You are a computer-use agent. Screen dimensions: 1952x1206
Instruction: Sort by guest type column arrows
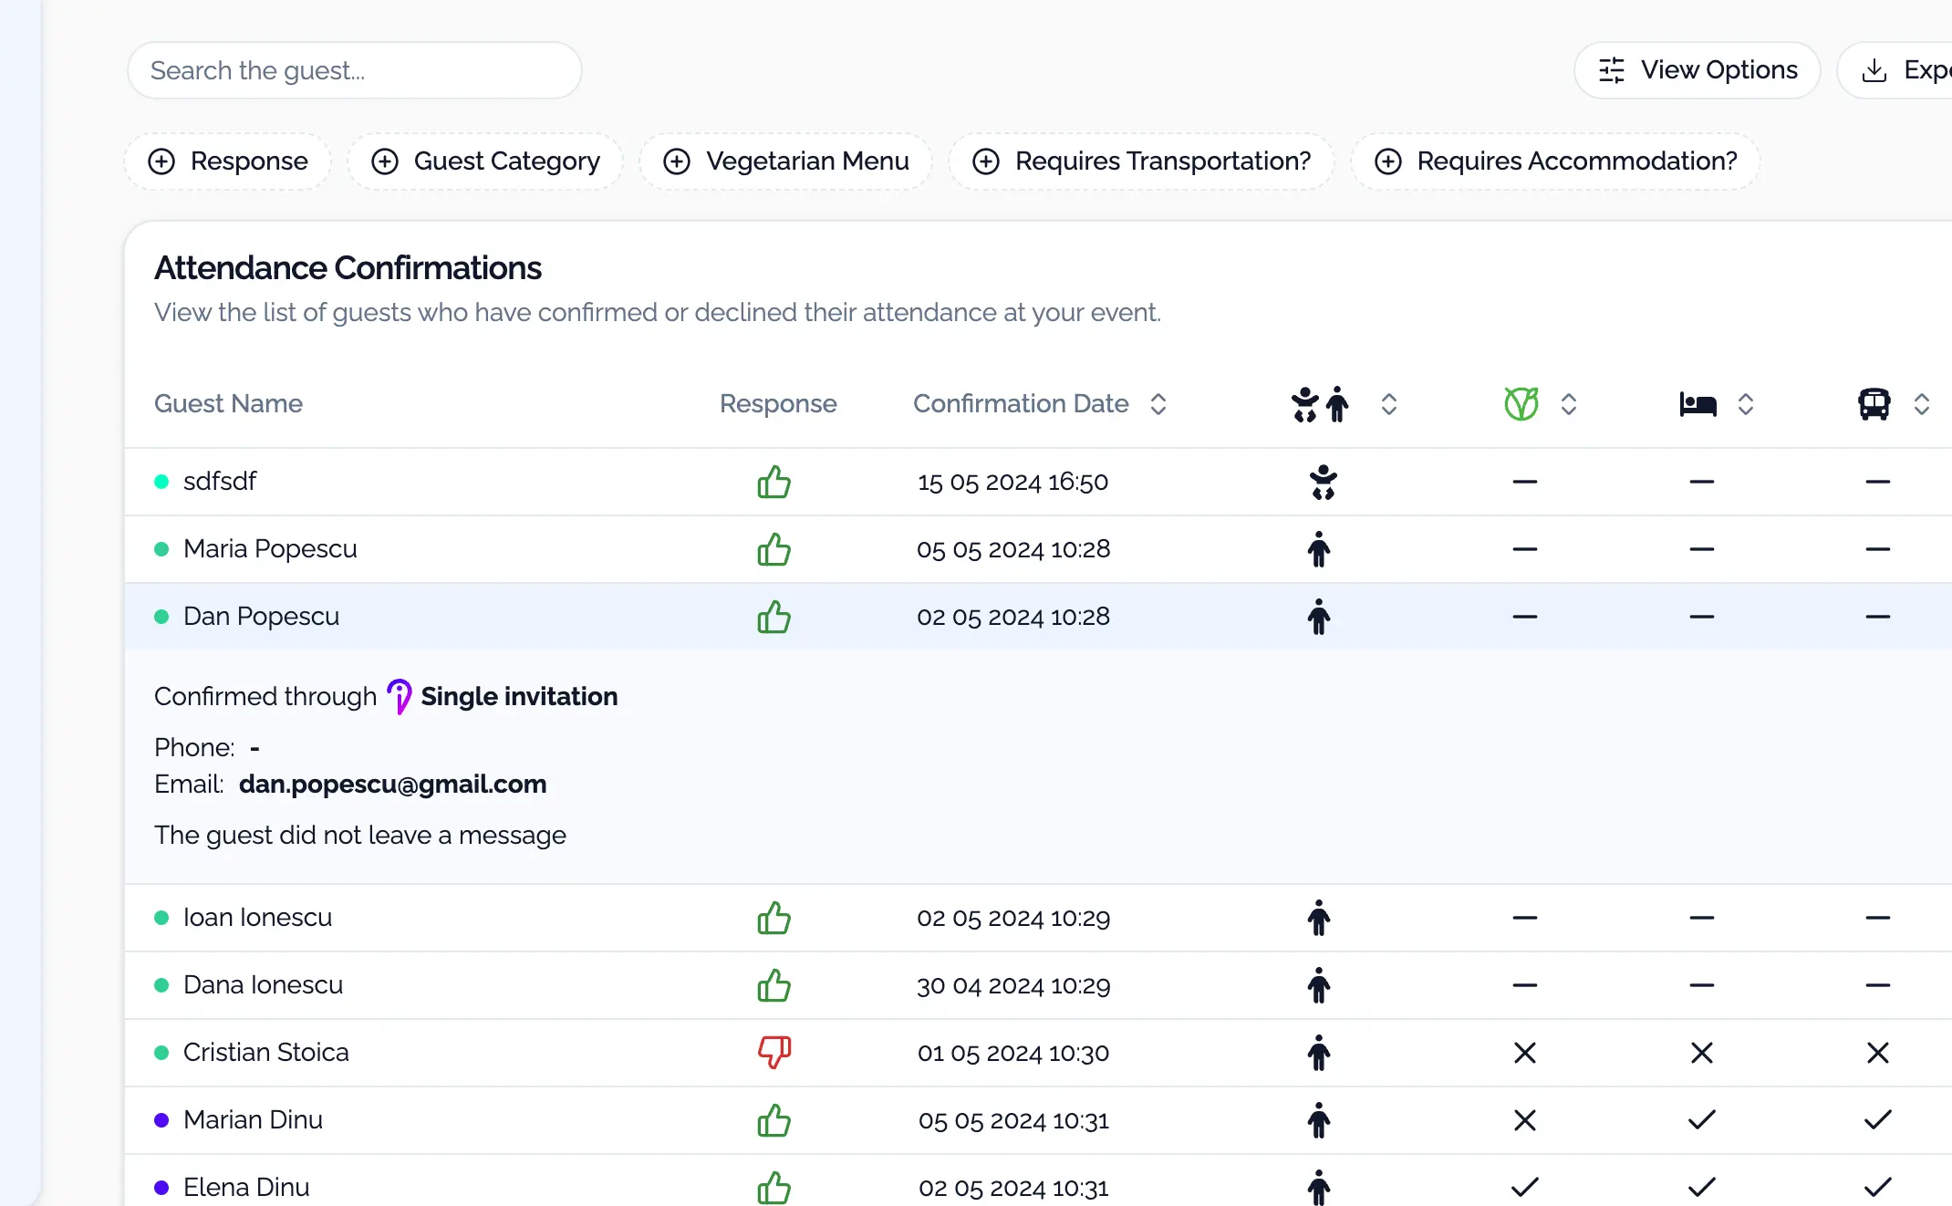[x=1389, y=404]
